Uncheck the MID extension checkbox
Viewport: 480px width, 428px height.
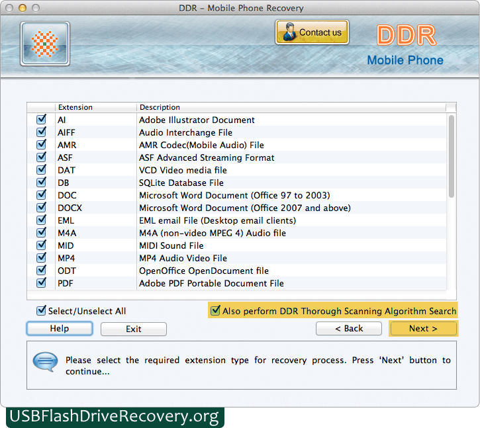(41, 245)
